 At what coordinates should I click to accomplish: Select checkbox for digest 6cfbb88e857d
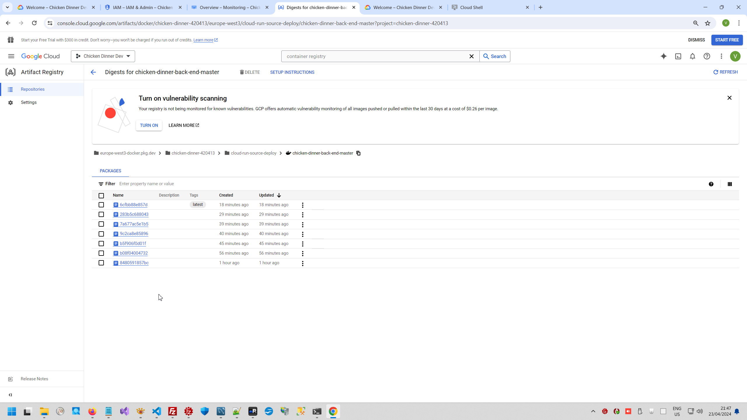101,205
